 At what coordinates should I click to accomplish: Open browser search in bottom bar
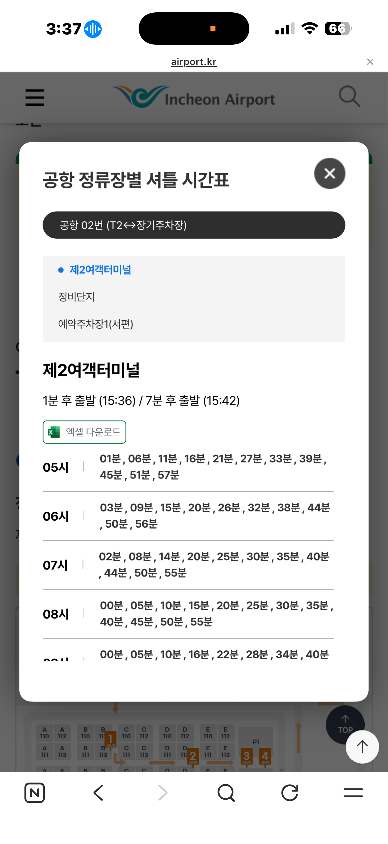226,793
